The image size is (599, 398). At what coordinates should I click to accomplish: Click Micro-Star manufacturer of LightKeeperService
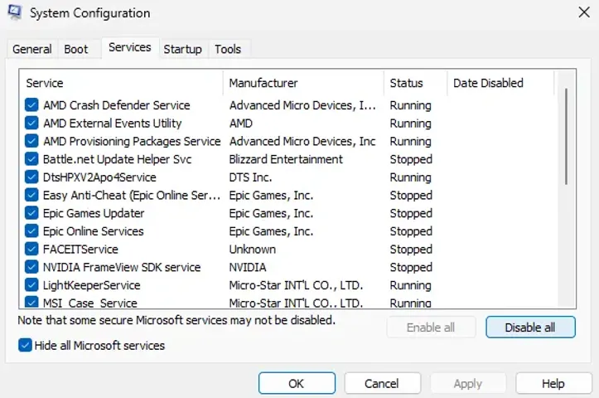pyautogui.click(x=296, y=285)
